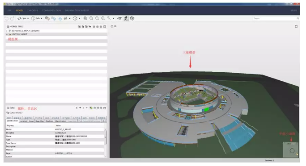Click third hierarchy icon in Model Tree header
Image resolution: width=306 pixels, height=166 pixels.
86,26
